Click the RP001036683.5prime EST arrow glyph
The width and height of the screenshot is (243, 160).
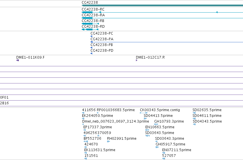coord(97,113)
